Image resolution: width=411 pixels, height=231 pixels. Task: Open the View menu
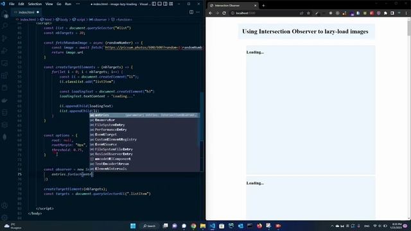click(49, 4)
